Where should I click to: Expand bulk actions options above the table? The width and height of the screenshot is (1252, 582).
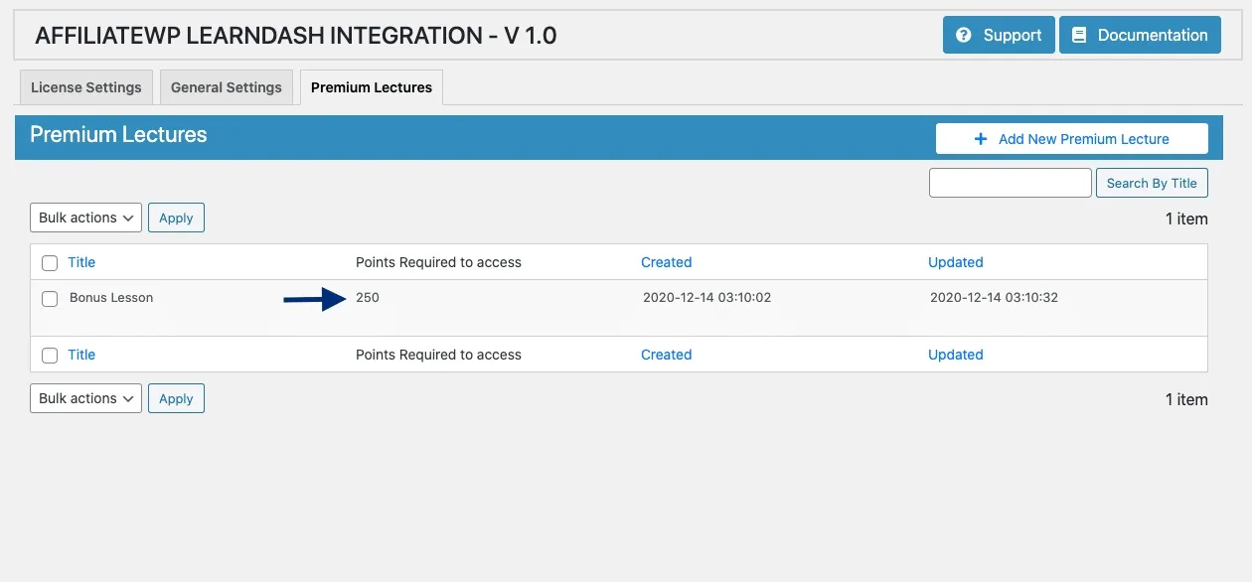[85, 218]
